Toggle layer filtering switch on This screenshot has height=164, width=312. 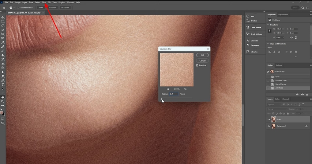coord(303,104)
